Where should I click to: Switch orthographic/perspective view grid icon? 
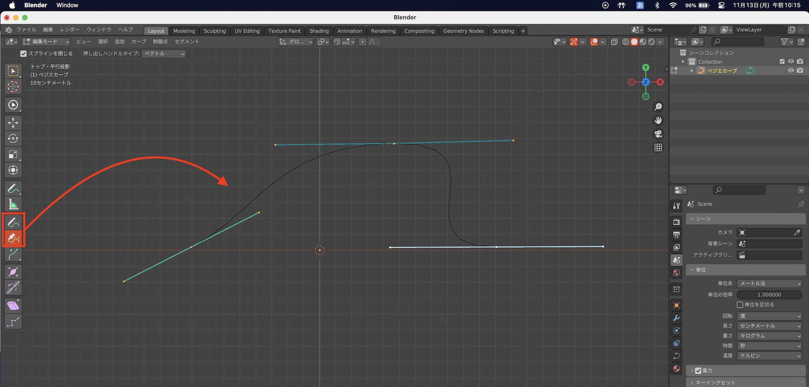pyautogui.click(x=658, y=148)
